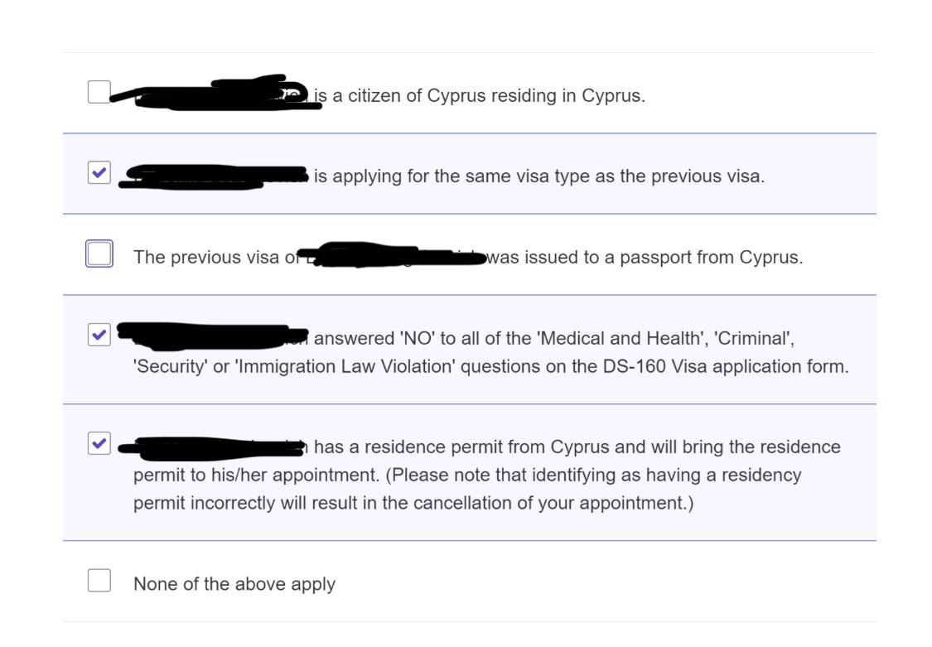
Task: Click the "was issued to a passport from Cyprus" text
Action: coord(645,258)
